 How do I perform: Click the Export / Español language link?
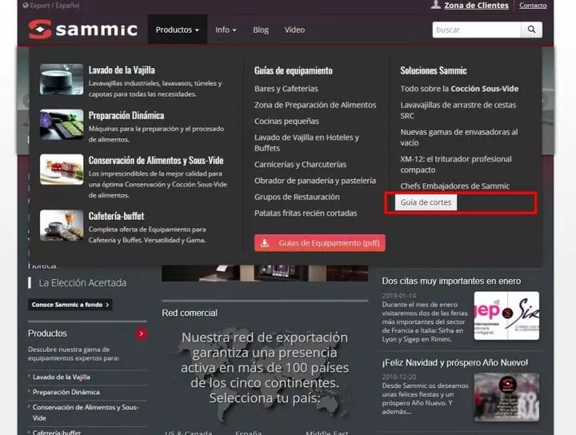tap(54, 6)
